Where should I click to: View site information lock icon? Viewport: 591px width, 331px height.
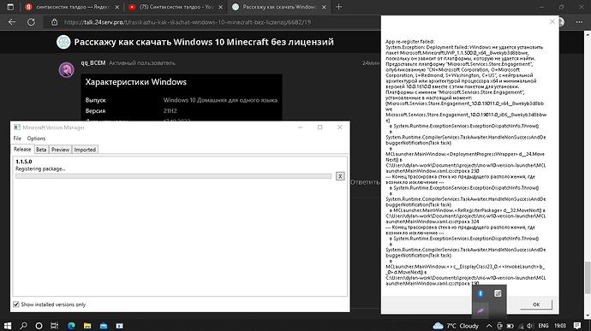(55, 22)
